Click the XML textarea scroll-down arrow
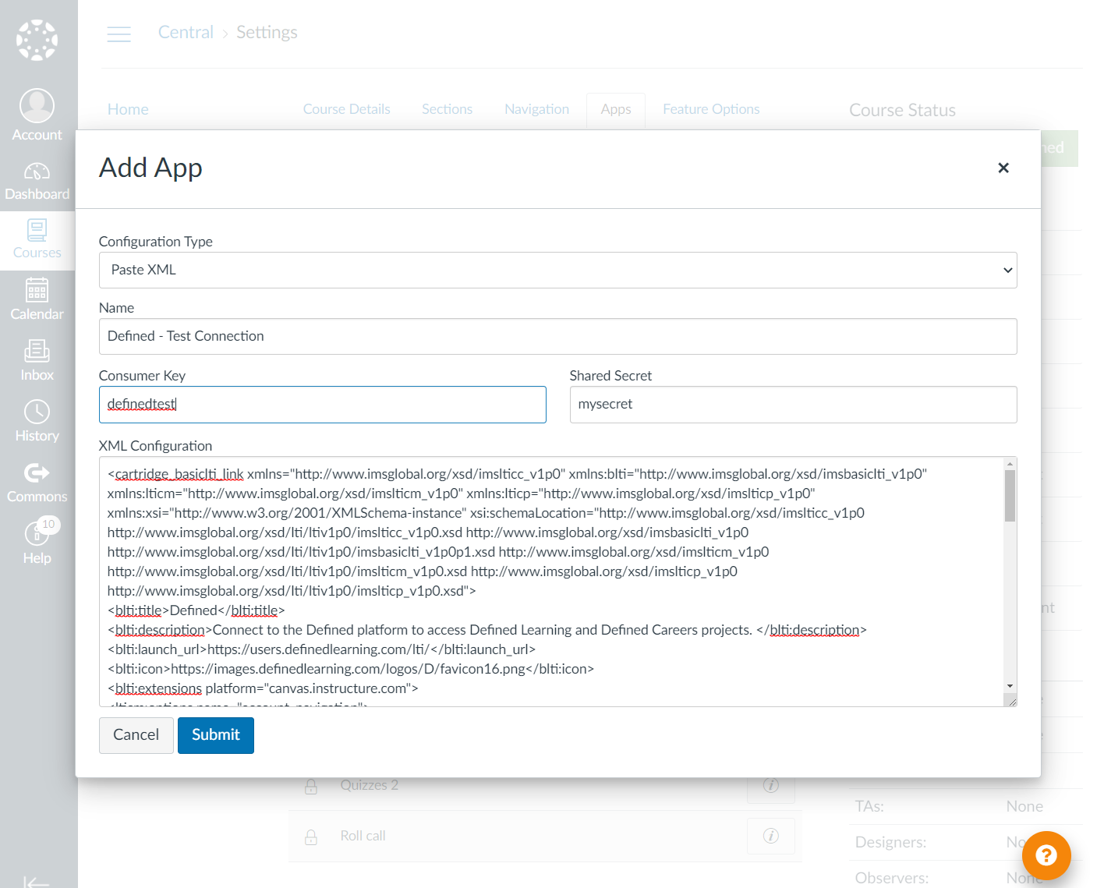1104x888 pixels. 1010,687
